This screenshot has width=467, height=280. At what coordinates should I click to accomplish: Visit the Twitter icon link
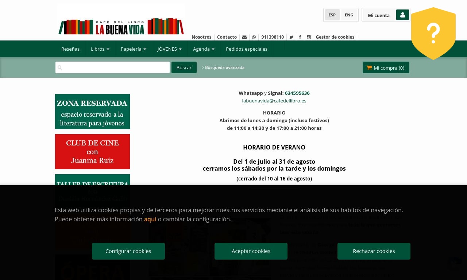coord(291,37)
